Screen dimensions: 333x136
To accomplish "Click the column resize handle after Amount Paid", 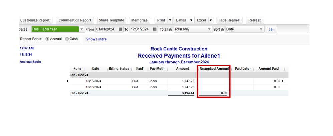I will pyautogui.click(x=284, y=69).
